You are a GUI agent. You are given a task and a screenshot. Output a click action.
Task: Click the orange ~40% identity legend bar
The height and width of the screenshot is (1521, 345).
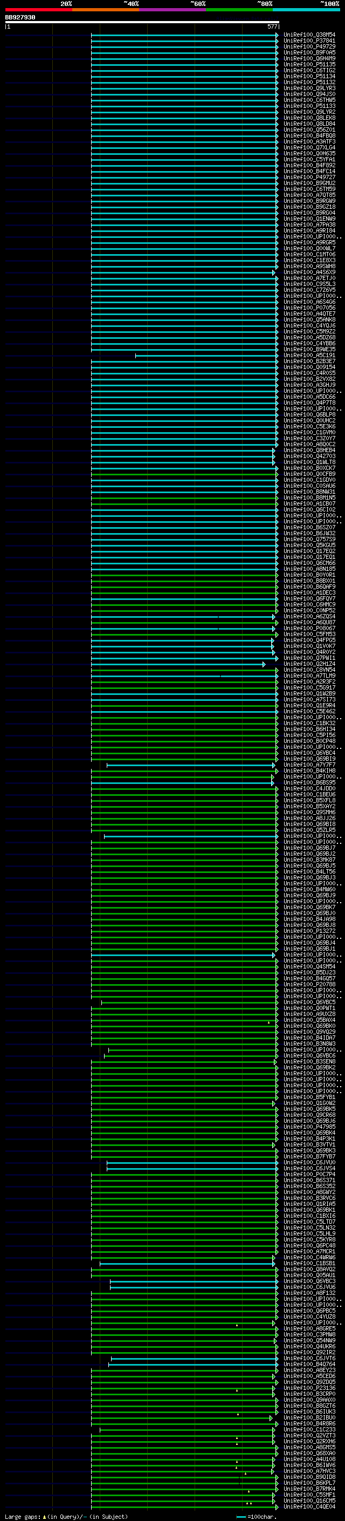(x=106, y=10)
